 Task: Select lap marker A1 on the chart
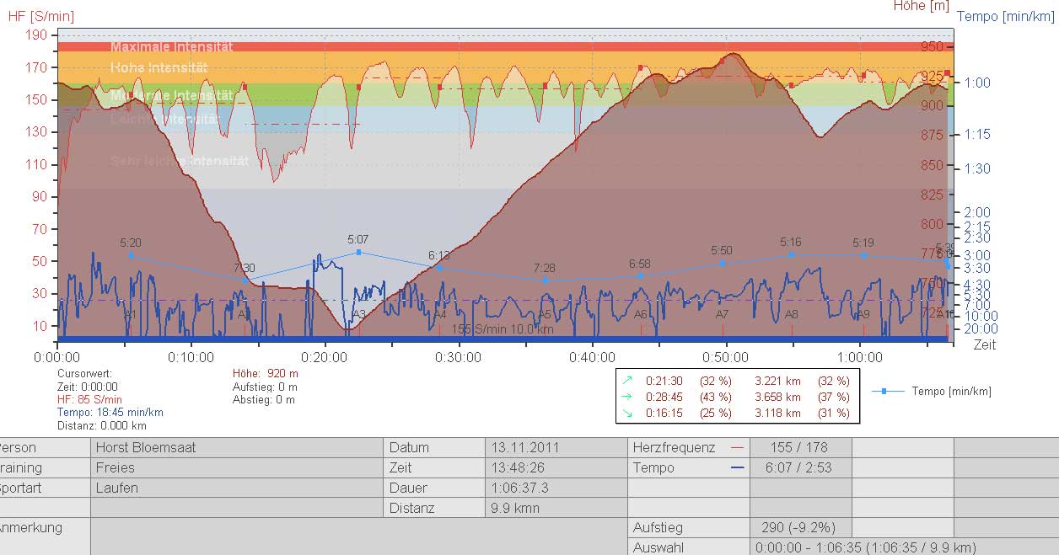[x=130, y=314]
